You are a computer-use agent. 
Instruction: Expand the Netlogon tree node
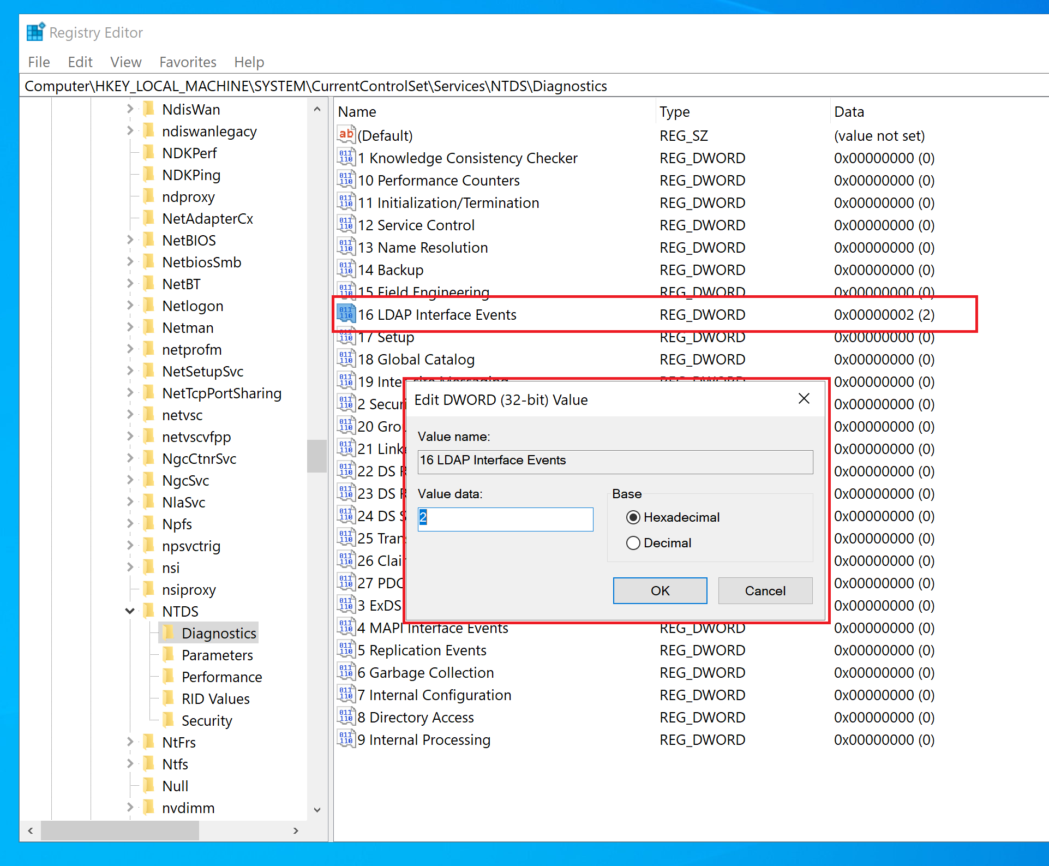click(130, 305)
